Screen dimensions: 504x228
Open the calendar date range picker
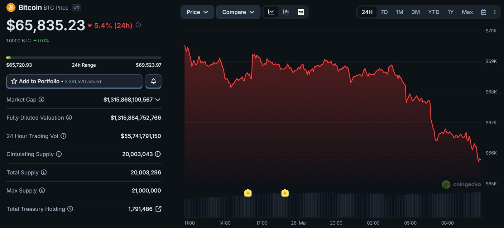click(x=483, y=12)
